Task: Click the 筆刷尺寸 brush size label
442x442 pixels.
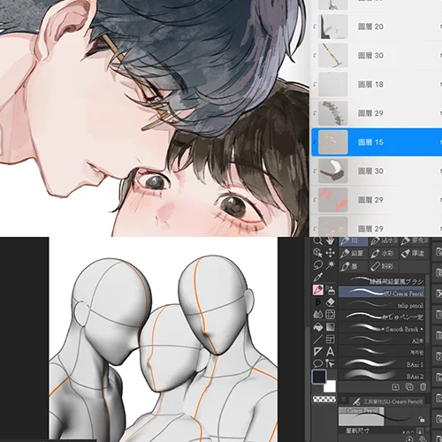Action: click(357, 431)
